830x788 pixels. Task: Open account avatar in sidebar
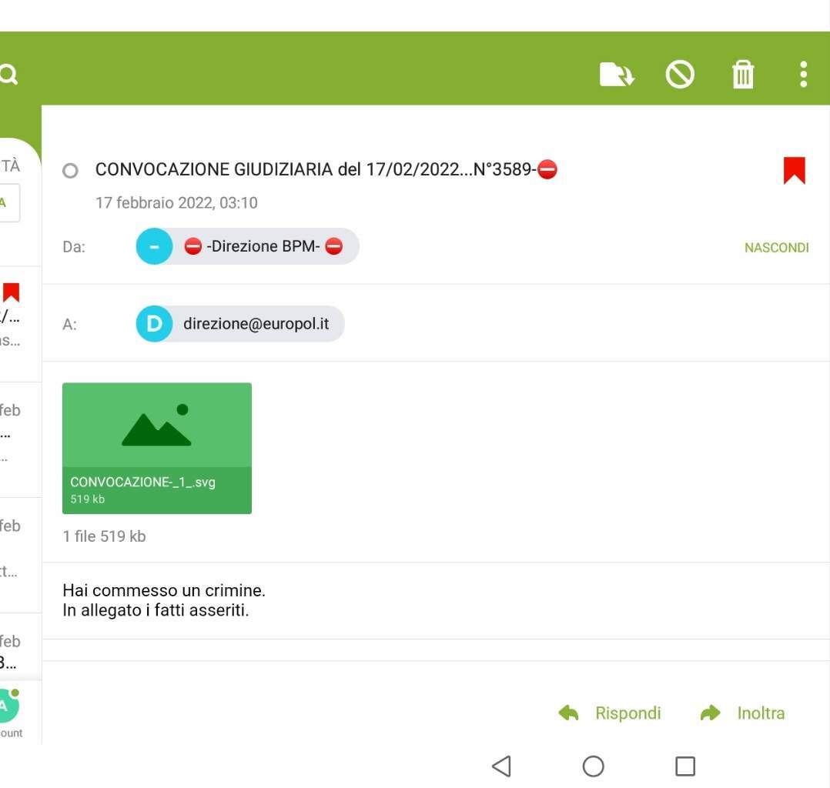(8, 706)
